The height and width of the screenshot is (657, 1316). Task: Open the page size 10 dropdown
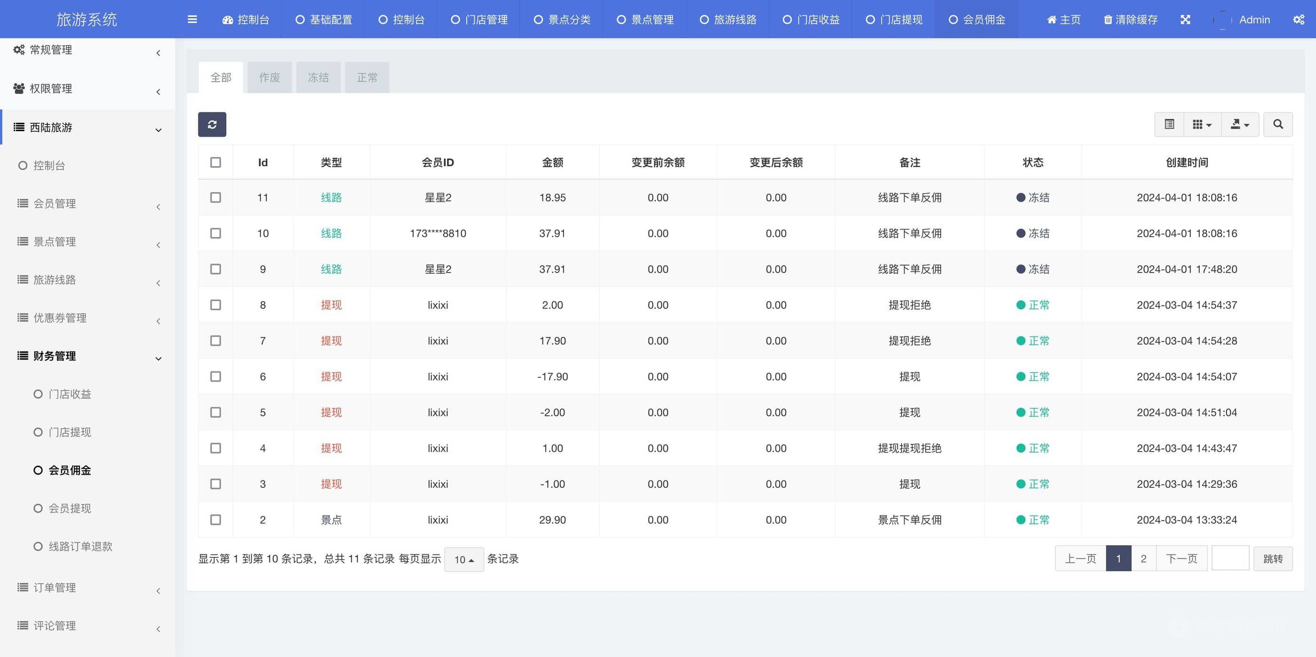click(464, 559)
